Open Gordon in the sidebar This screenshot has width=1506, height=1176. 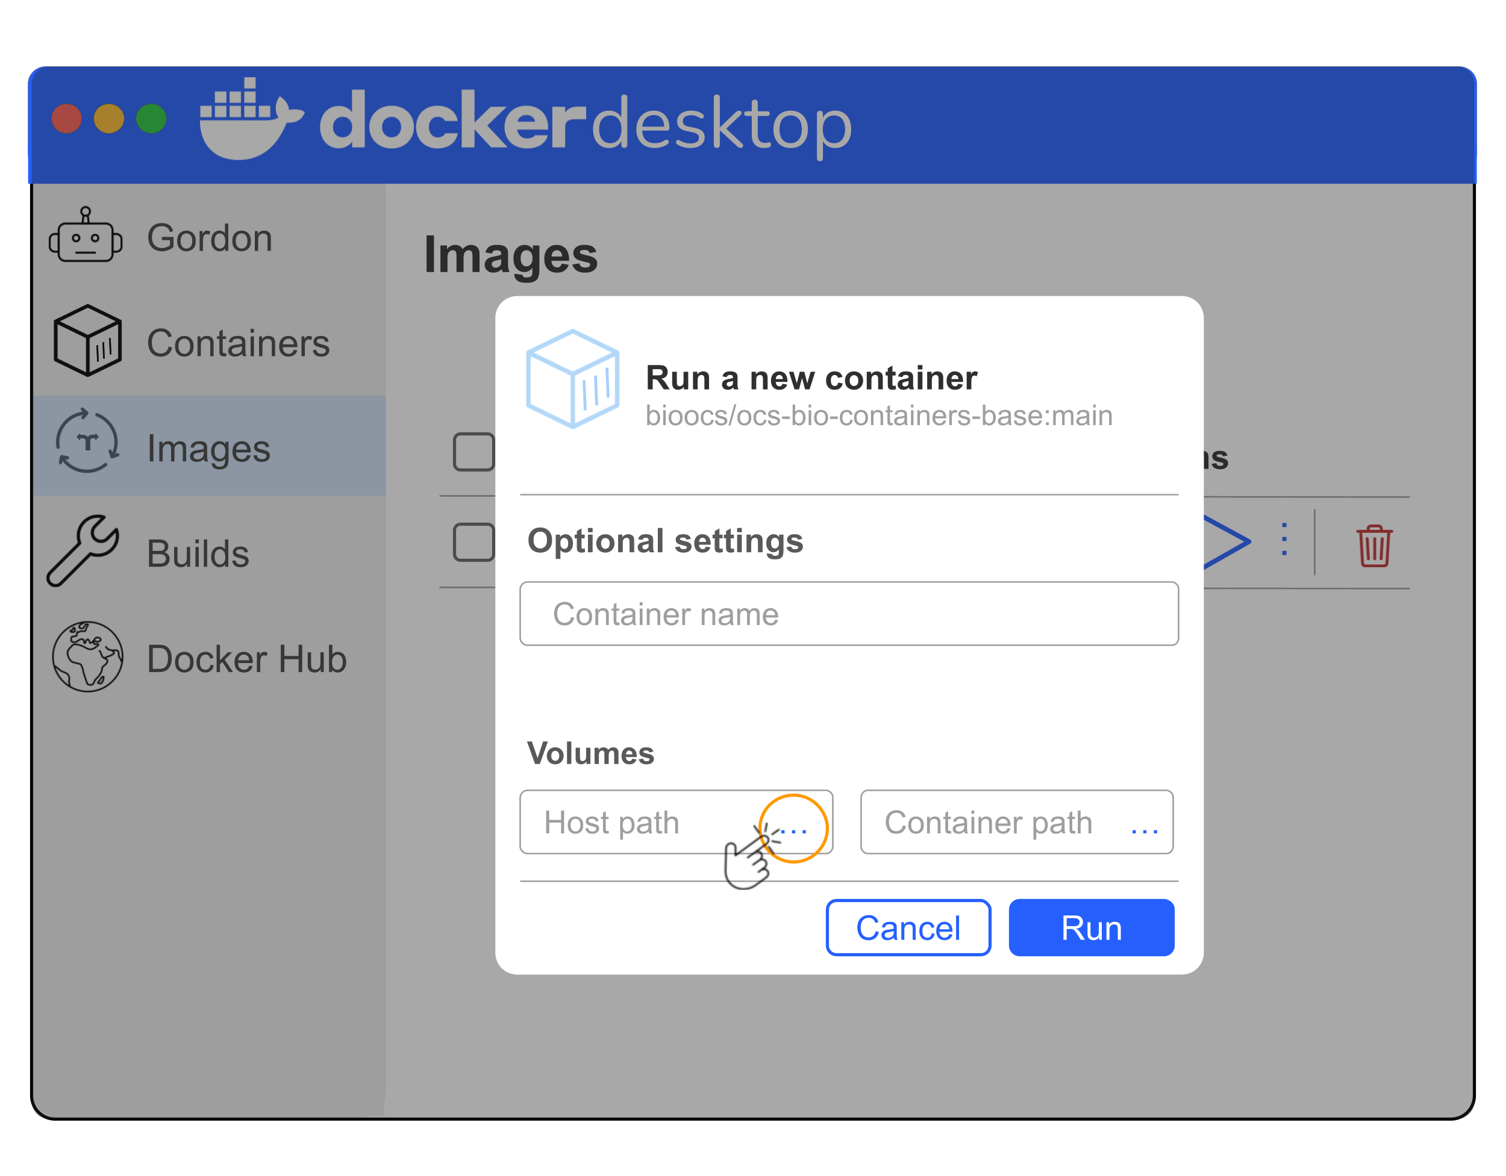click(x=209, y=238)
